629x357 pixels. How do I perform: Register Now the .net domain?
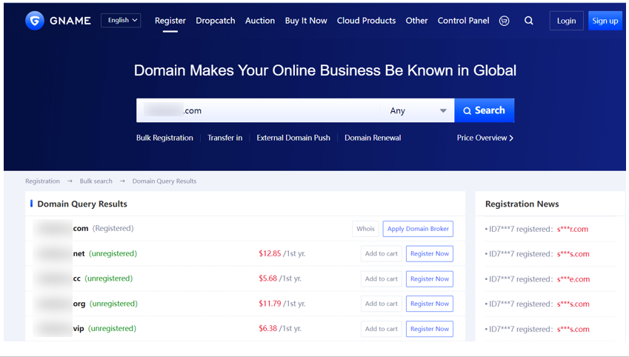(430, 254)
